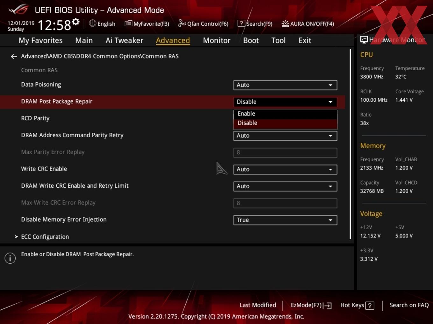Choose Enable in the open dropdown list
433x324 pixels.
pyautogui.click(x=285, y=114)
